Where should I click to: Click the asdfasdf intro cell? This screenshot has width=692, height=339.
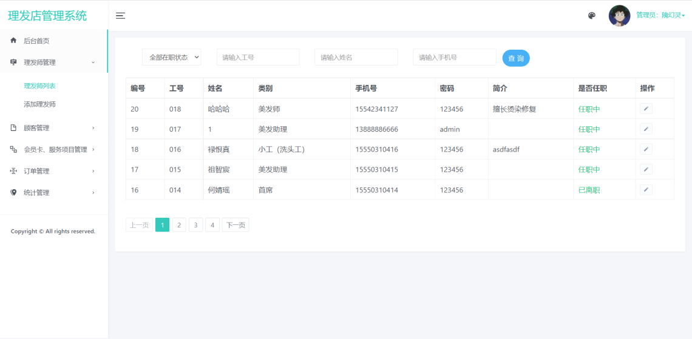(506, 149)
